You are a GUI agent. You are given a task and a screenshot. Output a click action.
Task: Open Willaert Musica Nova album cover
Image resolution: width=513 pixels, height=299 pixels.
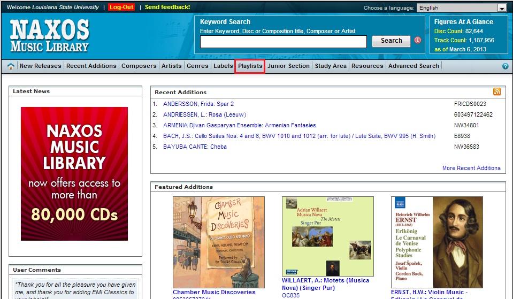(x=327, y=236)
